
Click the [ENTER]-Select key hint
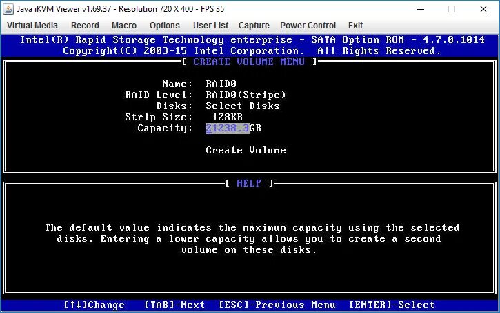(392, 305)
